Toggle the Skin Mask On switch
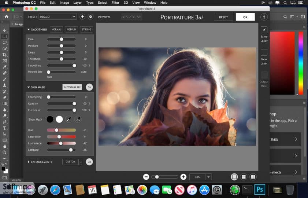The image size is (308, 198). click(89, 87)
